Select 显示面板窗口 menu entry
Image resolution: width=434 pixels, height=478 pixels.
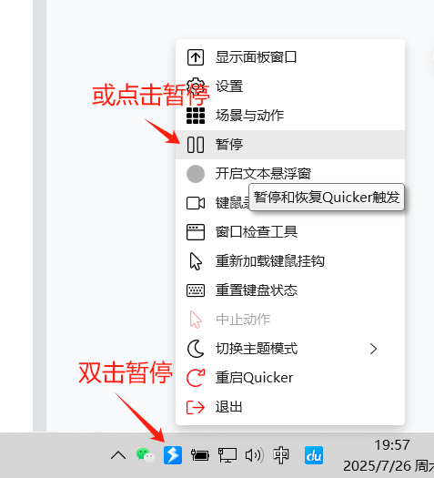click(290, 57)
